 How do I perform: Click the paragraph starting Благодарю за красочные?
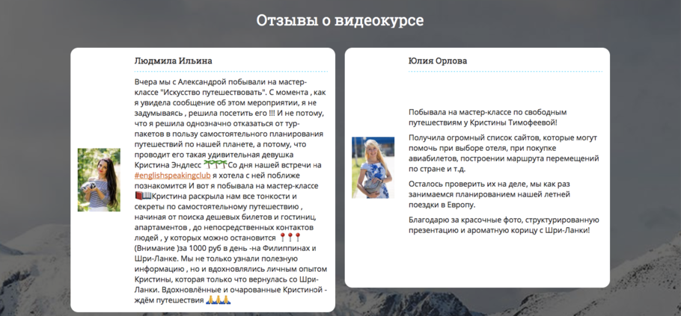(504, 225)
